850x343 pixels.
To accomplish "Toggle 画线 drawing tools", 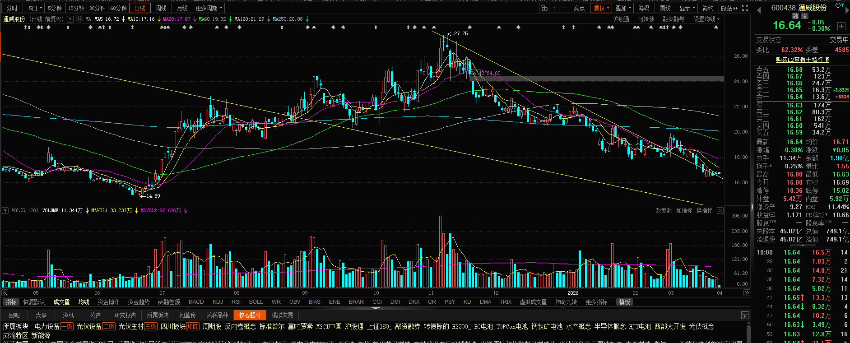I will 665,8.
